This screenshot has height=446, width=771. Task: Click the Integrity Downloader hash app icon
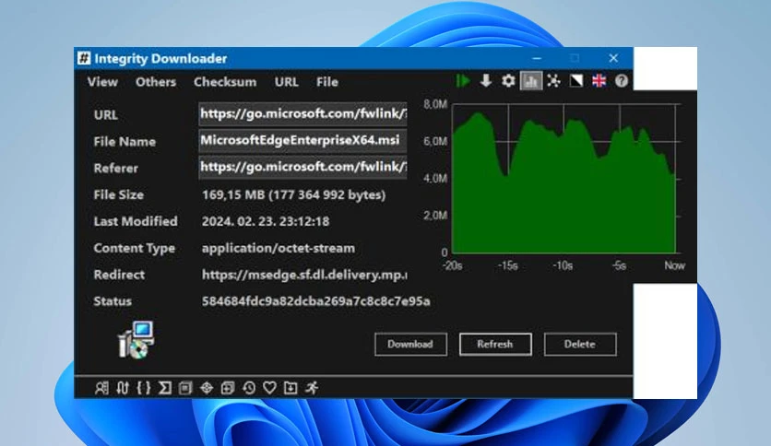pyautogui.click(x=84, y=58)
